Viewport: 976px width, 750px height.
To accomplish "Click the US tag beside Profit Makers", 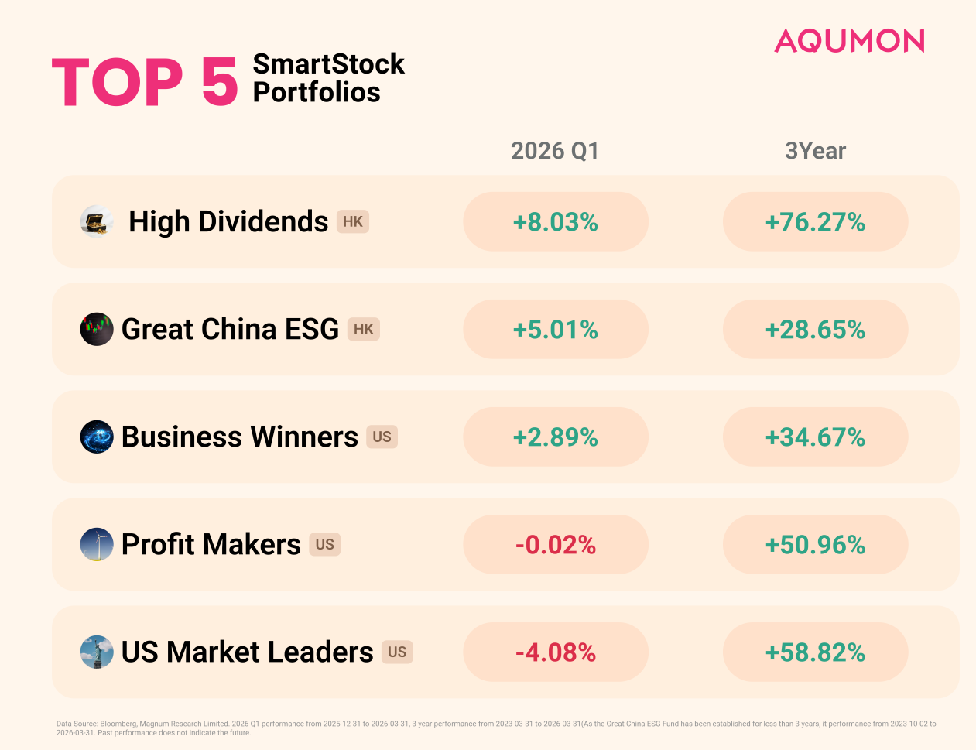I will click(x=325, y=545).
